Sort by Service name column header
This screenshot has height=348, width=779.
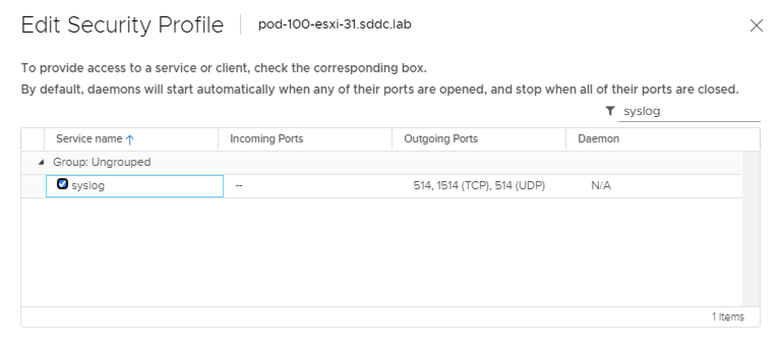tap(89, 139)
